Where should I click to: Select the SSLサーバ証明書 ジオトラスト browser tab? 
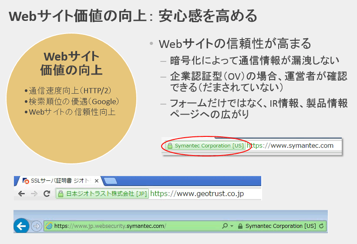[x=60, y=181]
